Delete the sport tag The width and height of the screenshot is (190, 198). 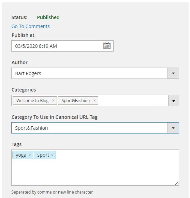point(52,155)
